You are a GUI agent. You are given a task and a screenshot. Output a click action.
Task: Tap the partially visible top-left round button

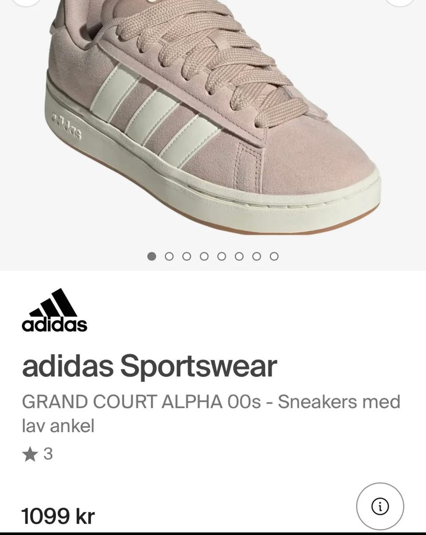tap(26, 2)
